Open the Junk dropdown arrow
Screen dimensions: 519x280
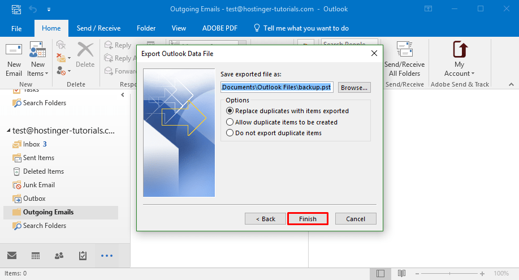(69, 71)
